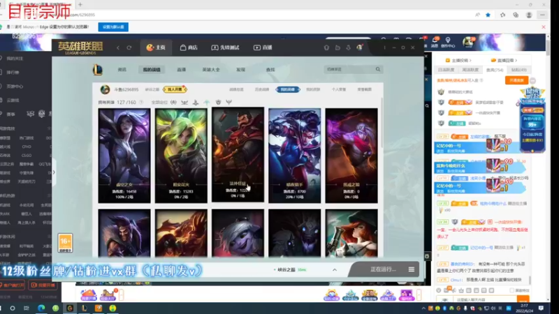Click the 客户端打开 button bottom left

coord(13,285)
